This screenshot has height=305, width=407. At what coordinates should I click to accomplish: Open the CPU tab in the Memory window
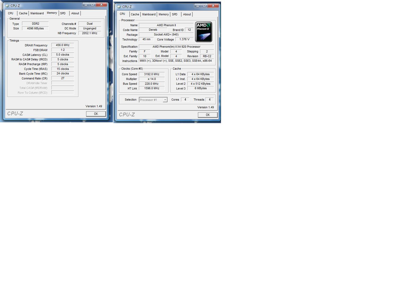pyautogui.click(x=11, y=13)
